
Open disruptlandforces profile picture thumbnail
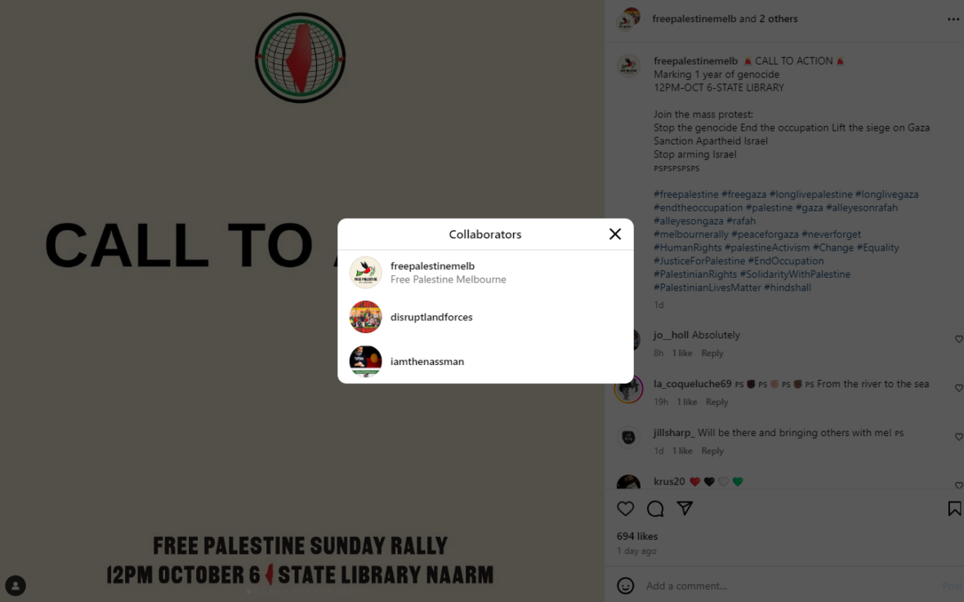tap(366, 317)
